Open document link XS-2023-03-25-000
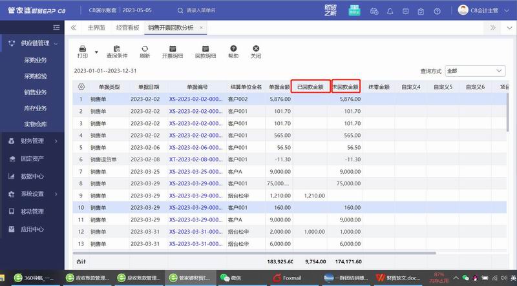Image resolution: width=517 pixels, height=286 pixels. click(196, 171)
